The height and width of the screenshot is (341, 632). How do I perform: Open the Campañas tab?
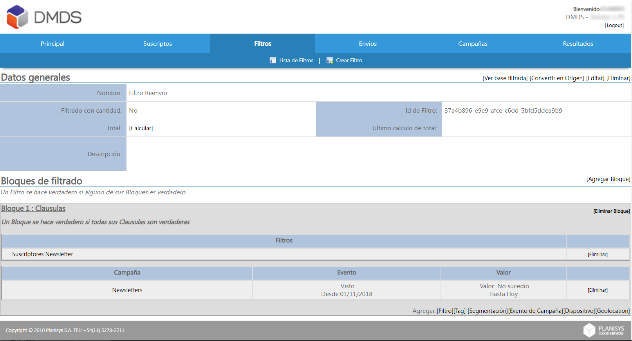coord(473,43)
